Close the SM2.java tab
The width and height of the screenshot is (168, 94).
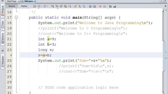tap(34, 1)
